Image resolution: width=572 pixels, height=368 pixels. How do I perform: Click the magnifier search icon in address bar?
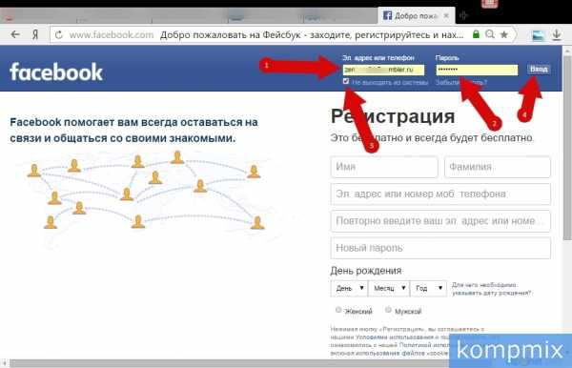[490, 34]
